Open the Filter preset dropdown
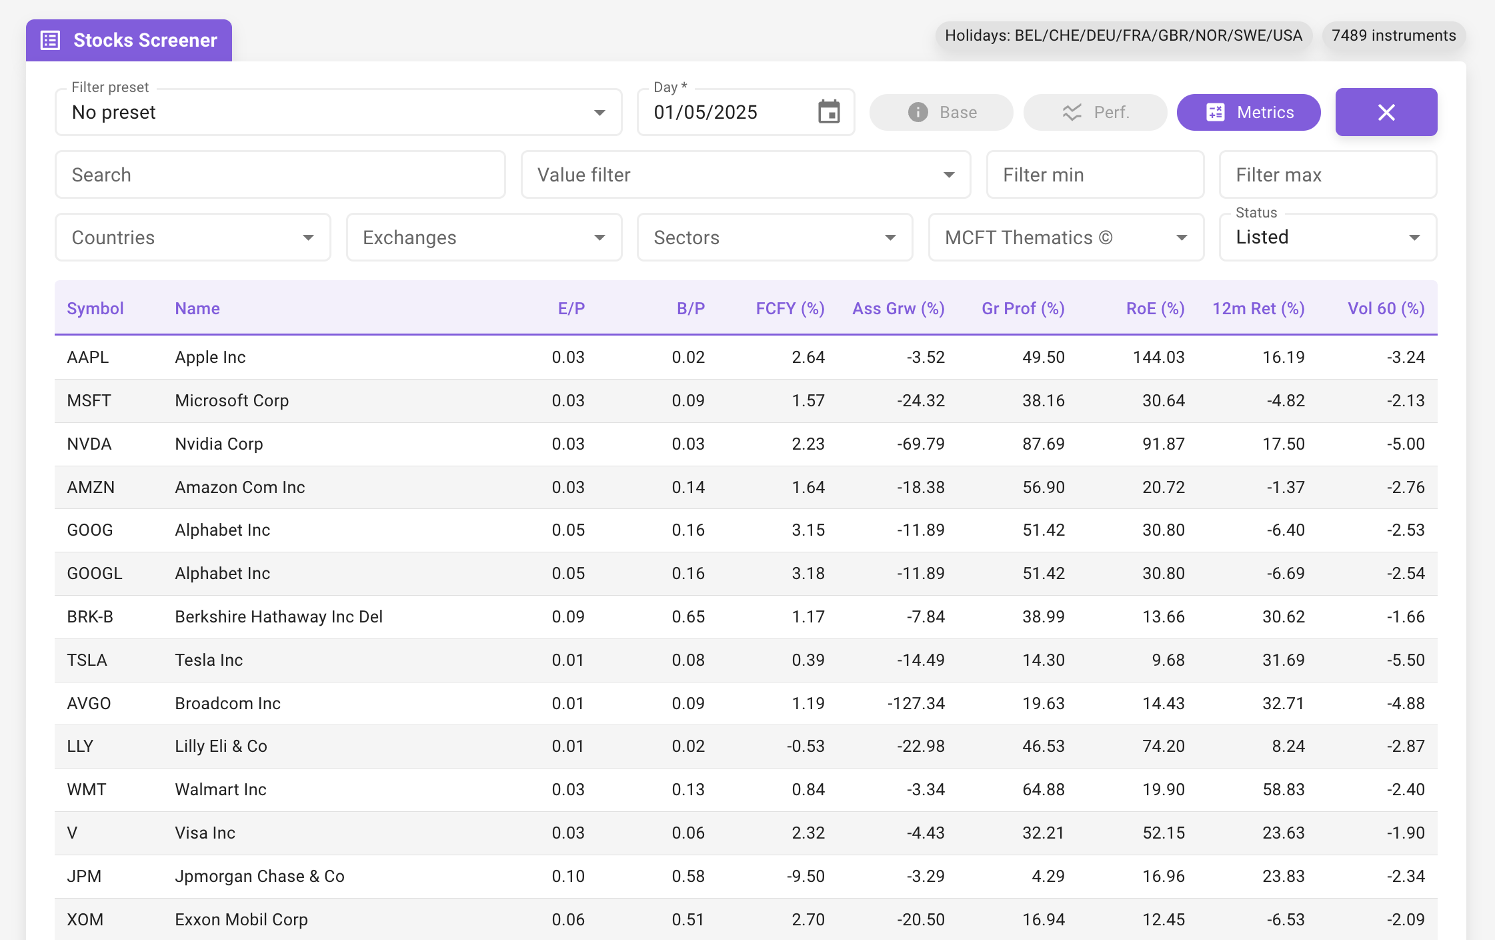Screen dimensions: 1495x940 coord(339,112)
